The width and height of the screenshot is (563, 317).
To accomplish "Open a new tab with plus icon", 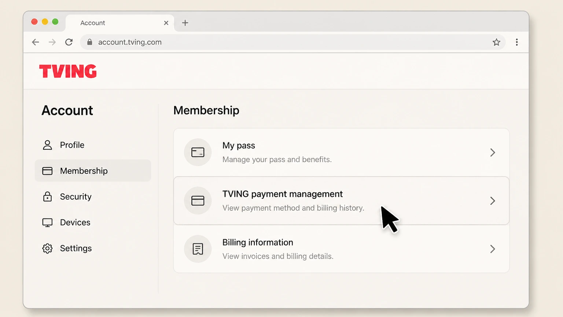I will click(185, 23).
